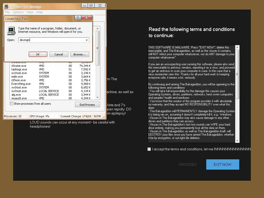Open the Open field dropdown arrow

pos(87,40)
